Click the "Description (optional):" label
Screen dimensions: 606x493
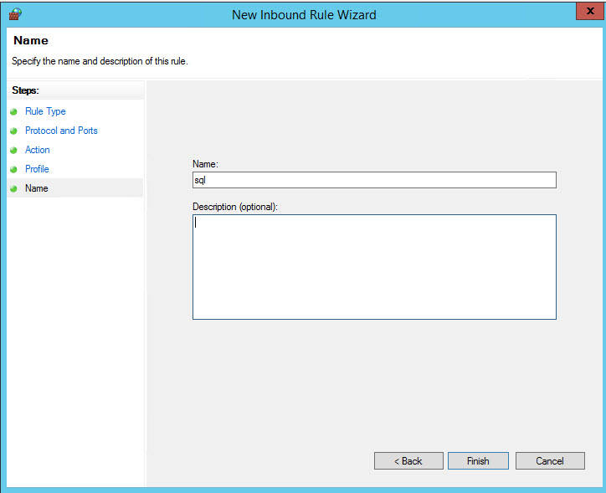point(234,207)
